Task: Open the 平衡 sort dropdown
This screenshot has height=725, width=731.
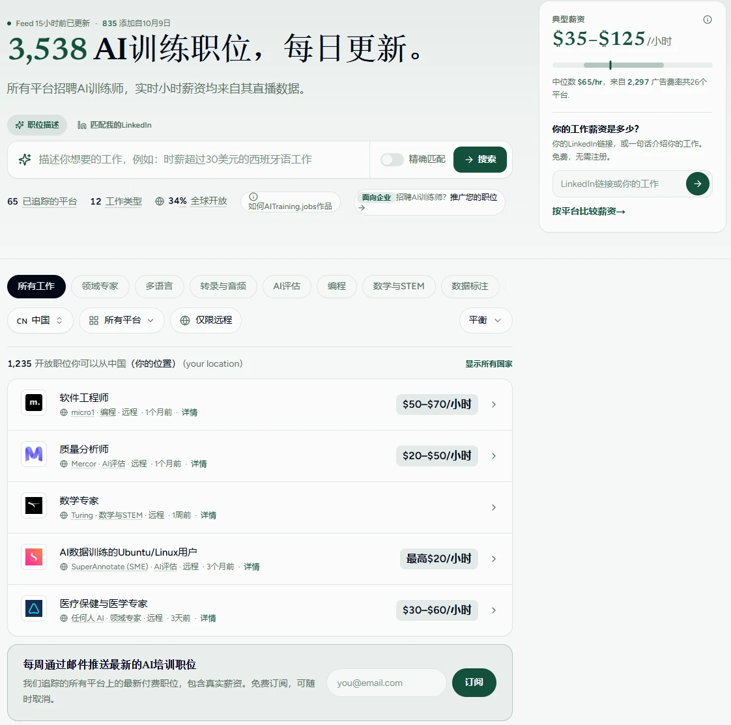Action: coord(486,320)
